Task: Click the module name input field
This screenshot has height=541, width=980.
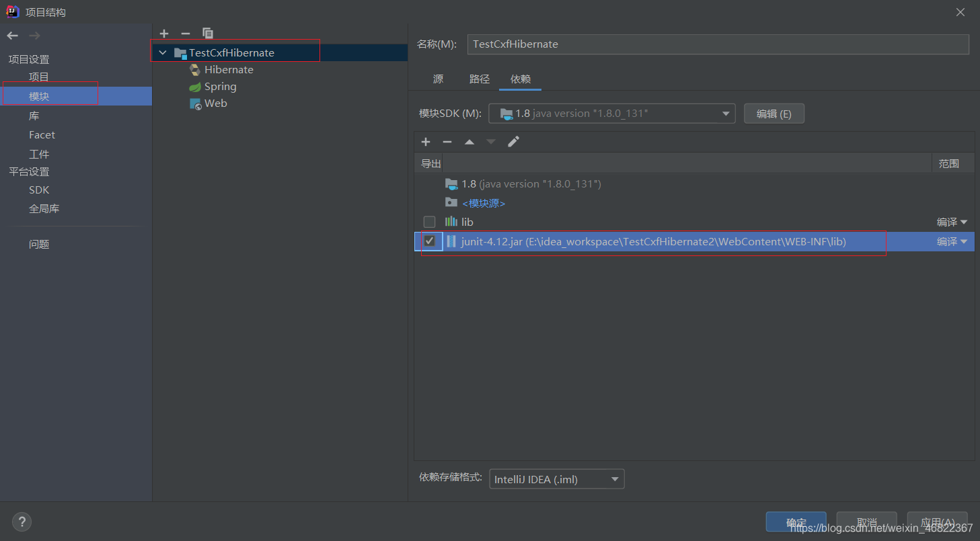Action: click(718, 44)
